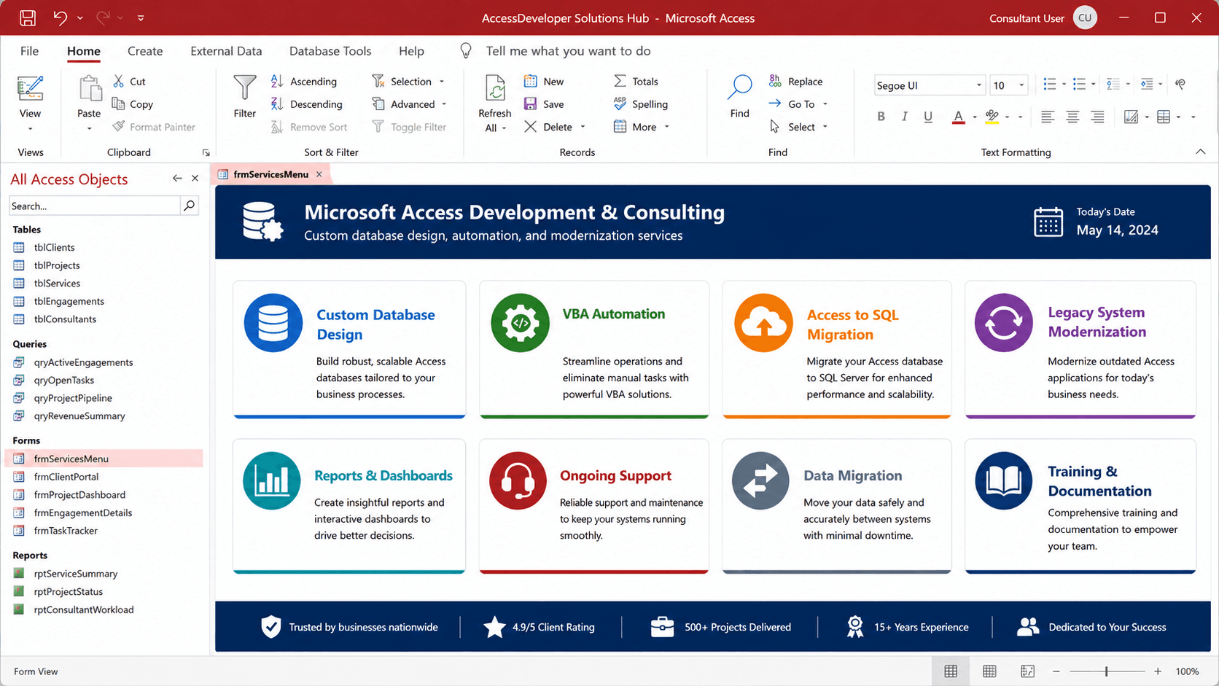Image resolution: width=1219 pixels, height=686 pixels.
Task: Collapse the ribbon with the chevron
Action: click(1200, 152)
